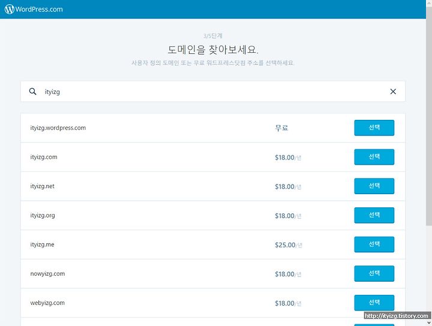
Task: Click the webyizg.com domain name text
Action: click(x=47, y=303)
